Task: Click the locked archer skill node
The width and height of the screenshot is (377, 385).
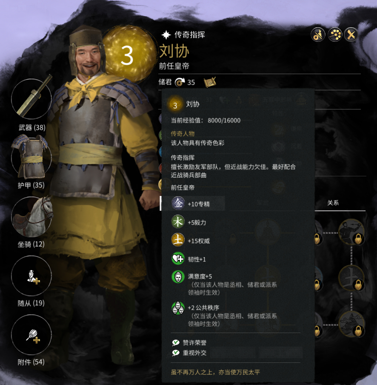Action: [x=351, y=232]
